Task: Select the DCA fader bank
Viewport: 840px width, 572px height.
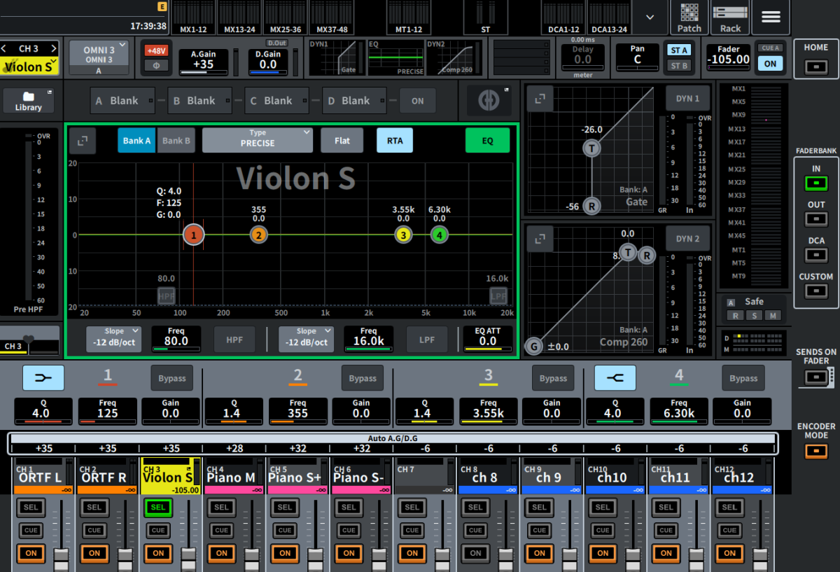Action: pos(815,254)
